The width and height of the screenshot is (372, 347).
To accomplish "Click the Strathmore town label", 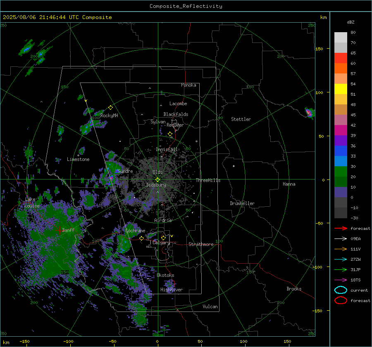I will pos(201,244).
